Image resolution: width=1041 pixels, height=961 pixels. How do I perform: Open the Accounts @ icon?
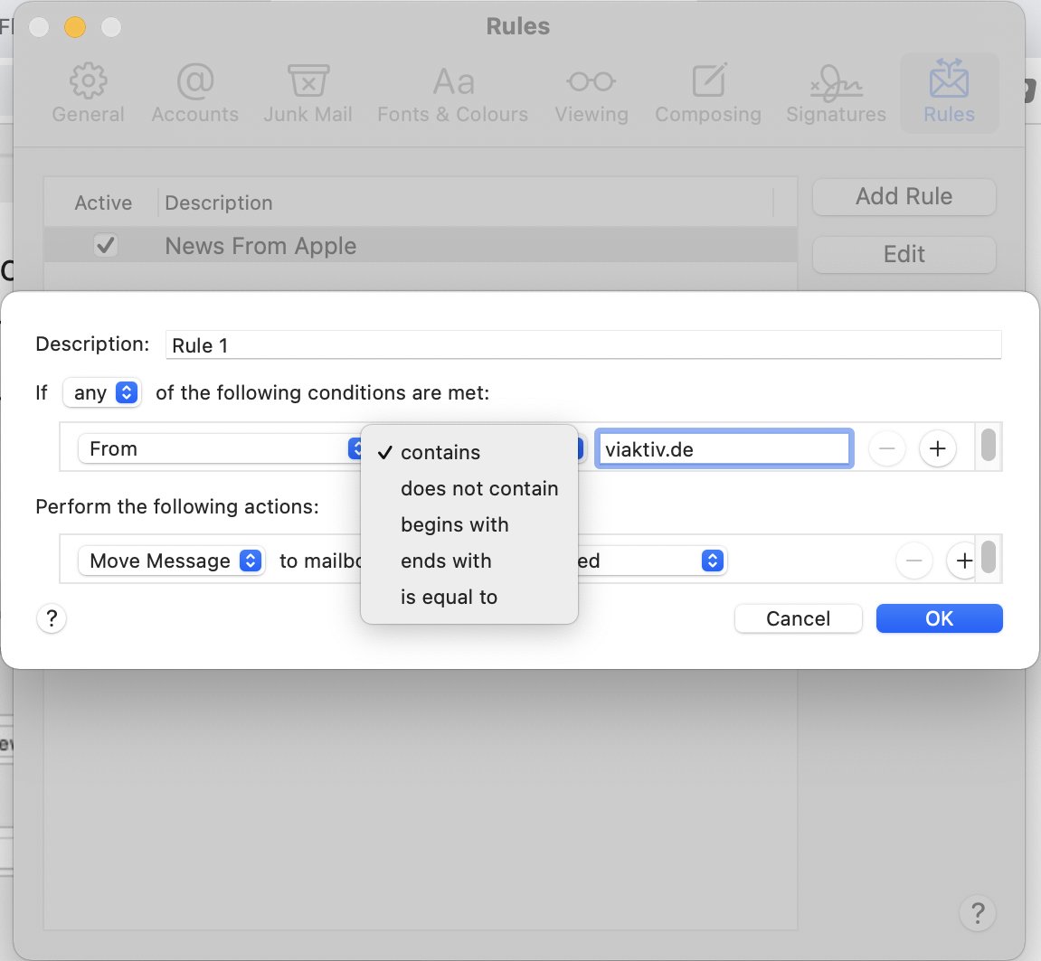(194, 82)
